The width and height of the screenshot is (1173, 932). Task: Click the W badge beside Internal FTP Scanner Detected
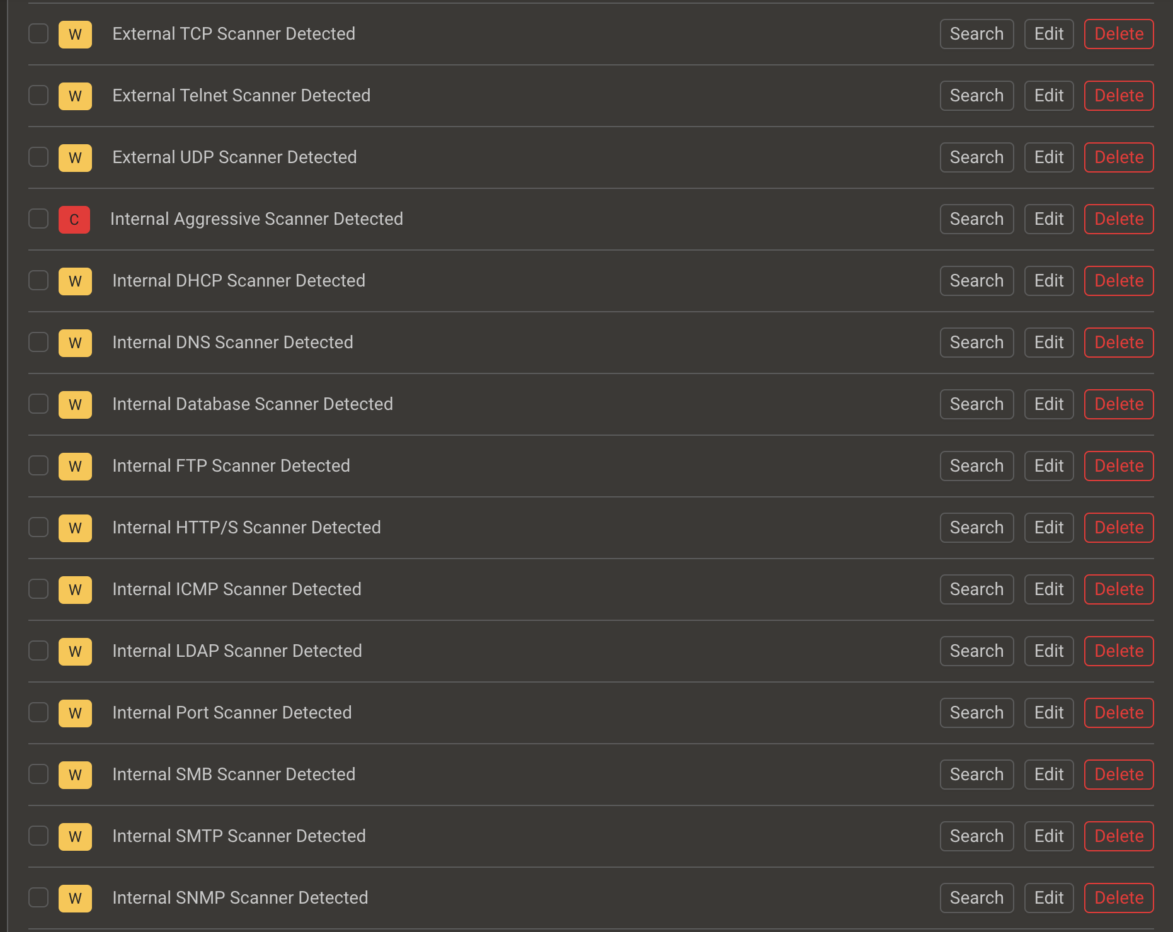pos(75,467)
